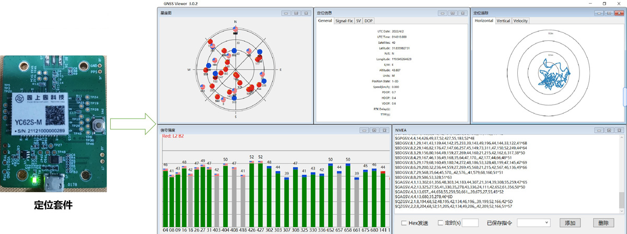Image resolution: width=627 pixels, height=234 pixels.
Task: Maximize the NMEA panel
Action: 608,130
